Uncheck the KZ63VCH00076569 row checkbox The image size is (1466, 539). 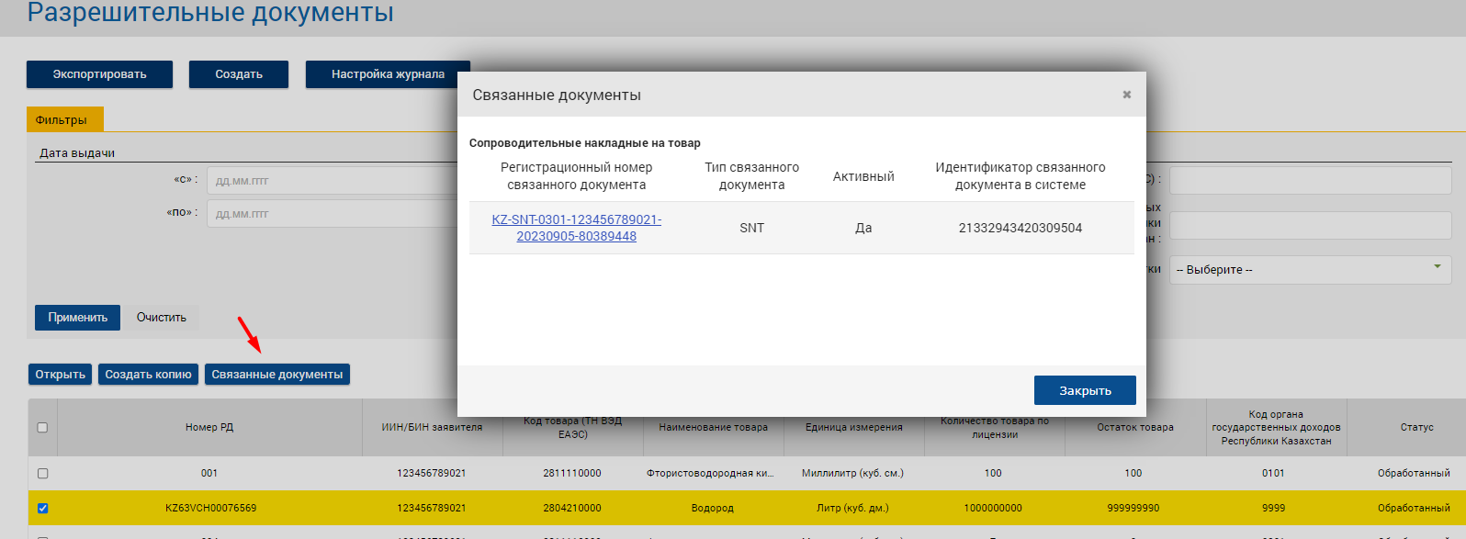(42, 508)
